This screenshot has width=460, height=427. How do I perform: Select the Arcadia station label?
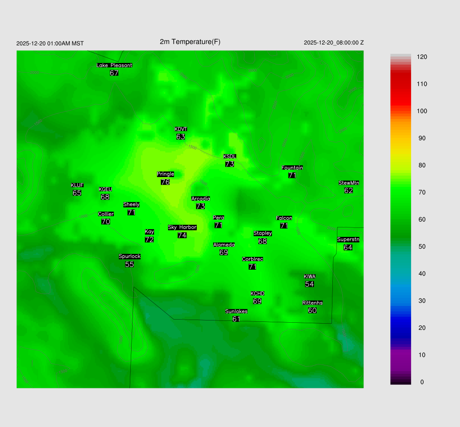(200, 199)
